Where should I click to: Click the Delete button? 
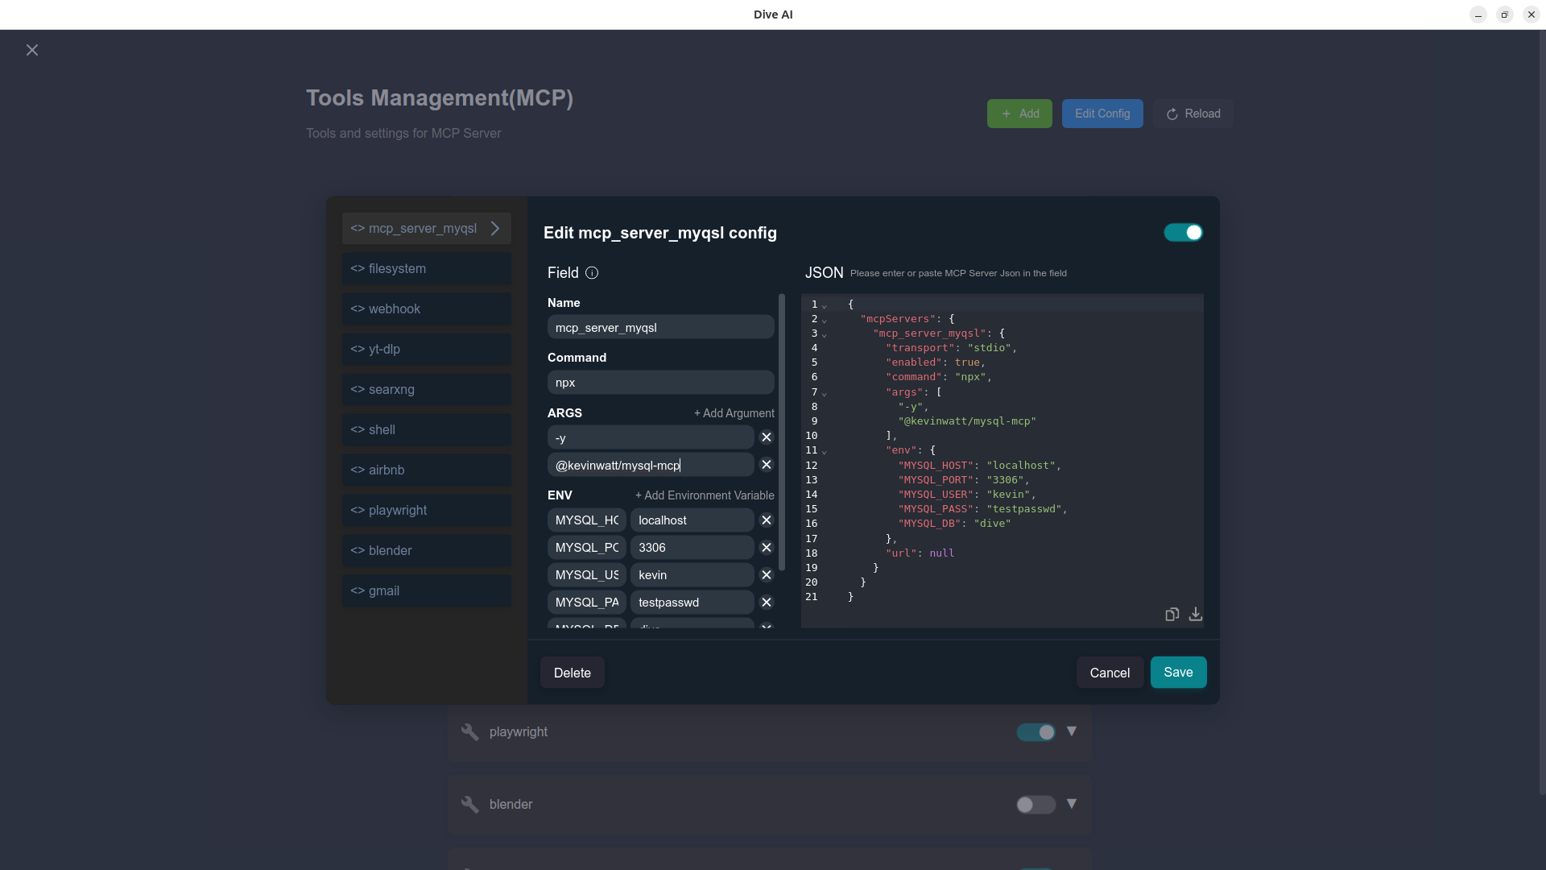[x=573, y=673]
